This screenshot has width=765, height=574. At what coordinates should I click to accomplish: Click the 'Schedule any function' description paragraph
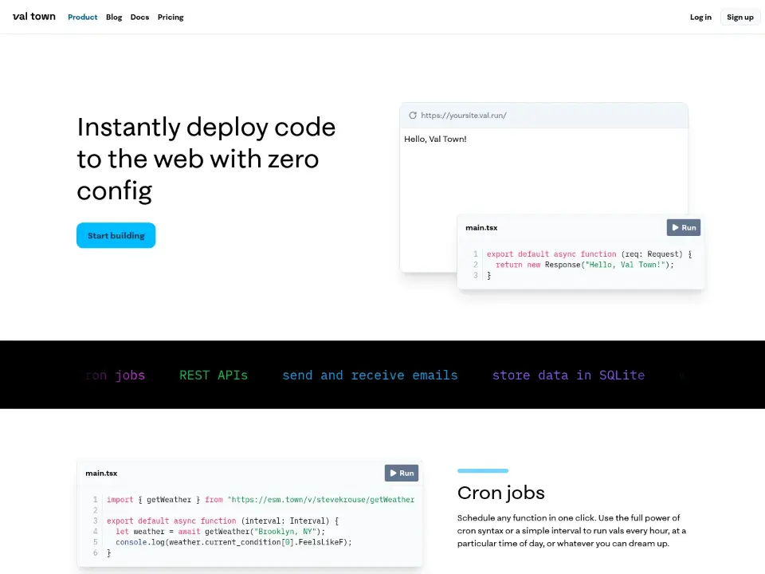coord(572,531)
